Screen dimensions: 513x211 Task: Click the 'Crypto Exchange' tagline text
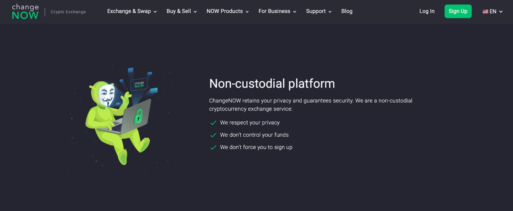point(68,12)
